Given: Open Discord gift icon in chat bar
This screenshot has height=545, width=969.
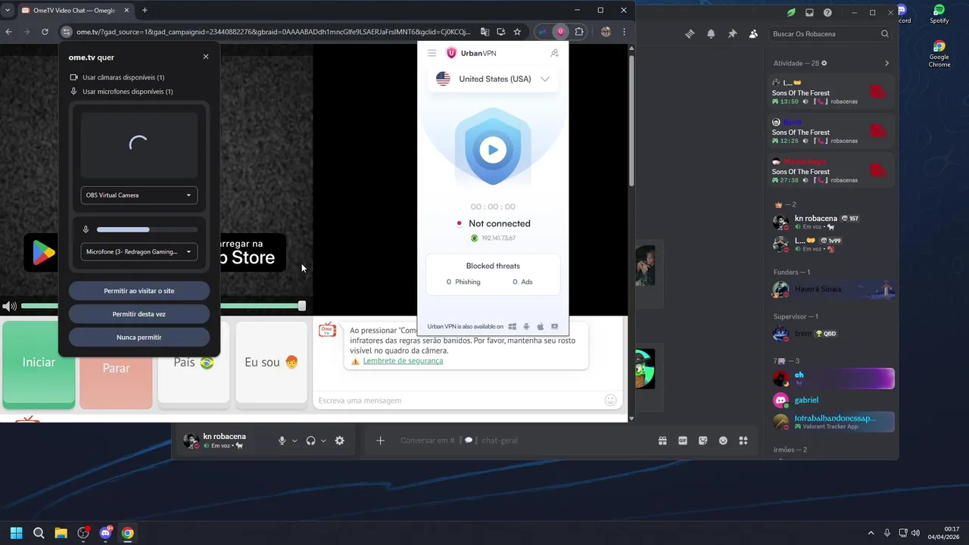Looking at the screenshot, I should [x=662, y=441].
